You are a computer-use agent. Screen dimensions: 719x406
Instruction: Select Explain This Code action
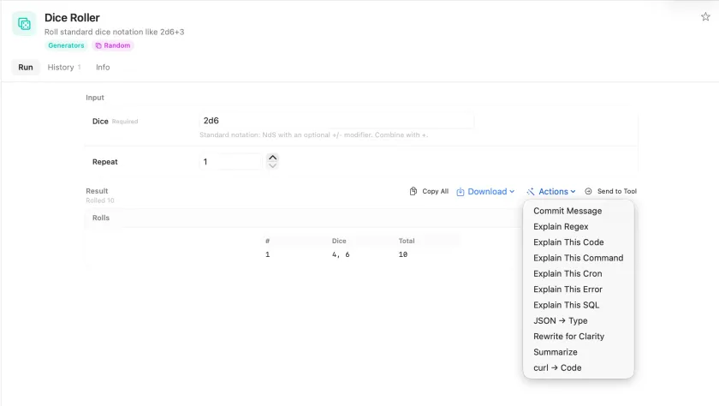click(579, 242)
